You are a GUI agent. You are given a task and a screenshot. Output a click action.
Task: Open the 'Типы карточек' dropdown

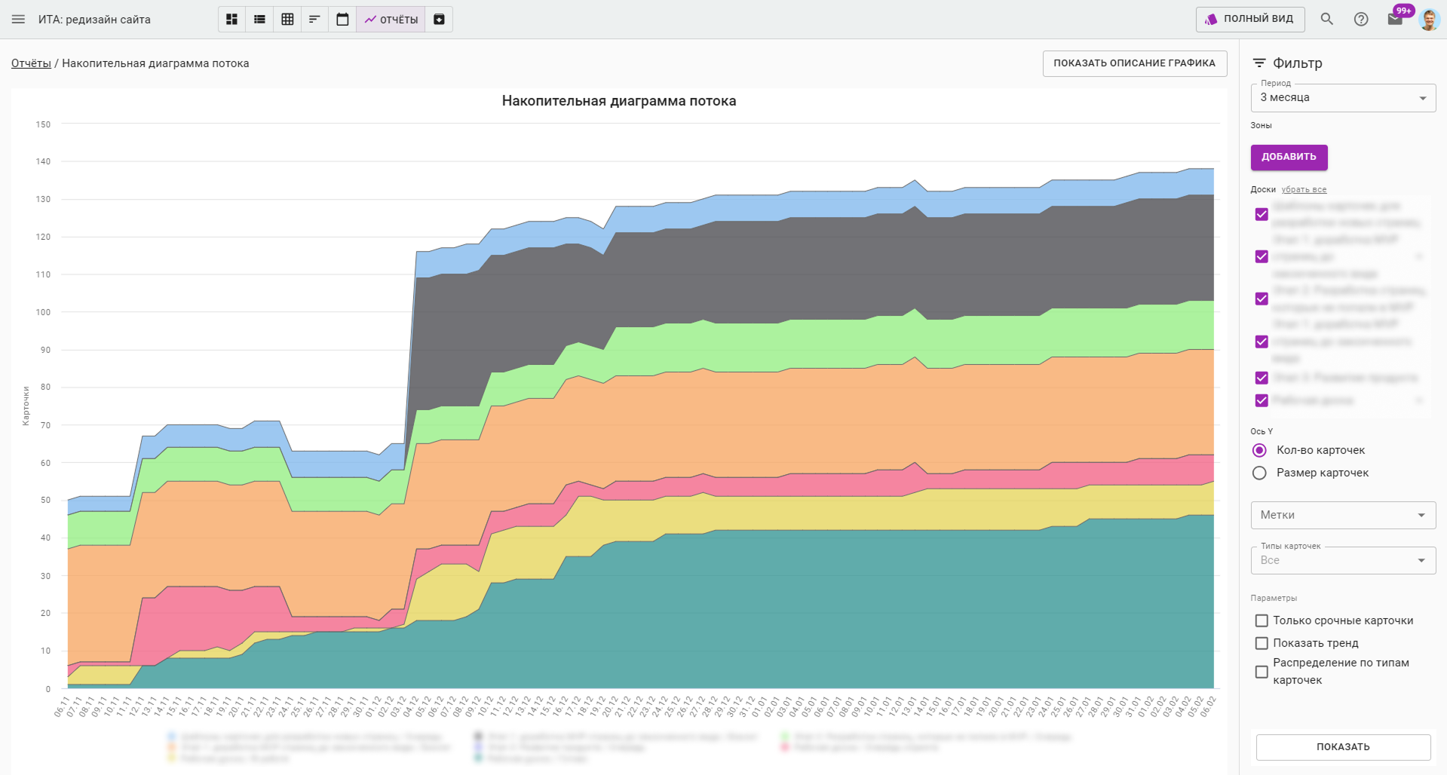click(x=1342, y=560)
